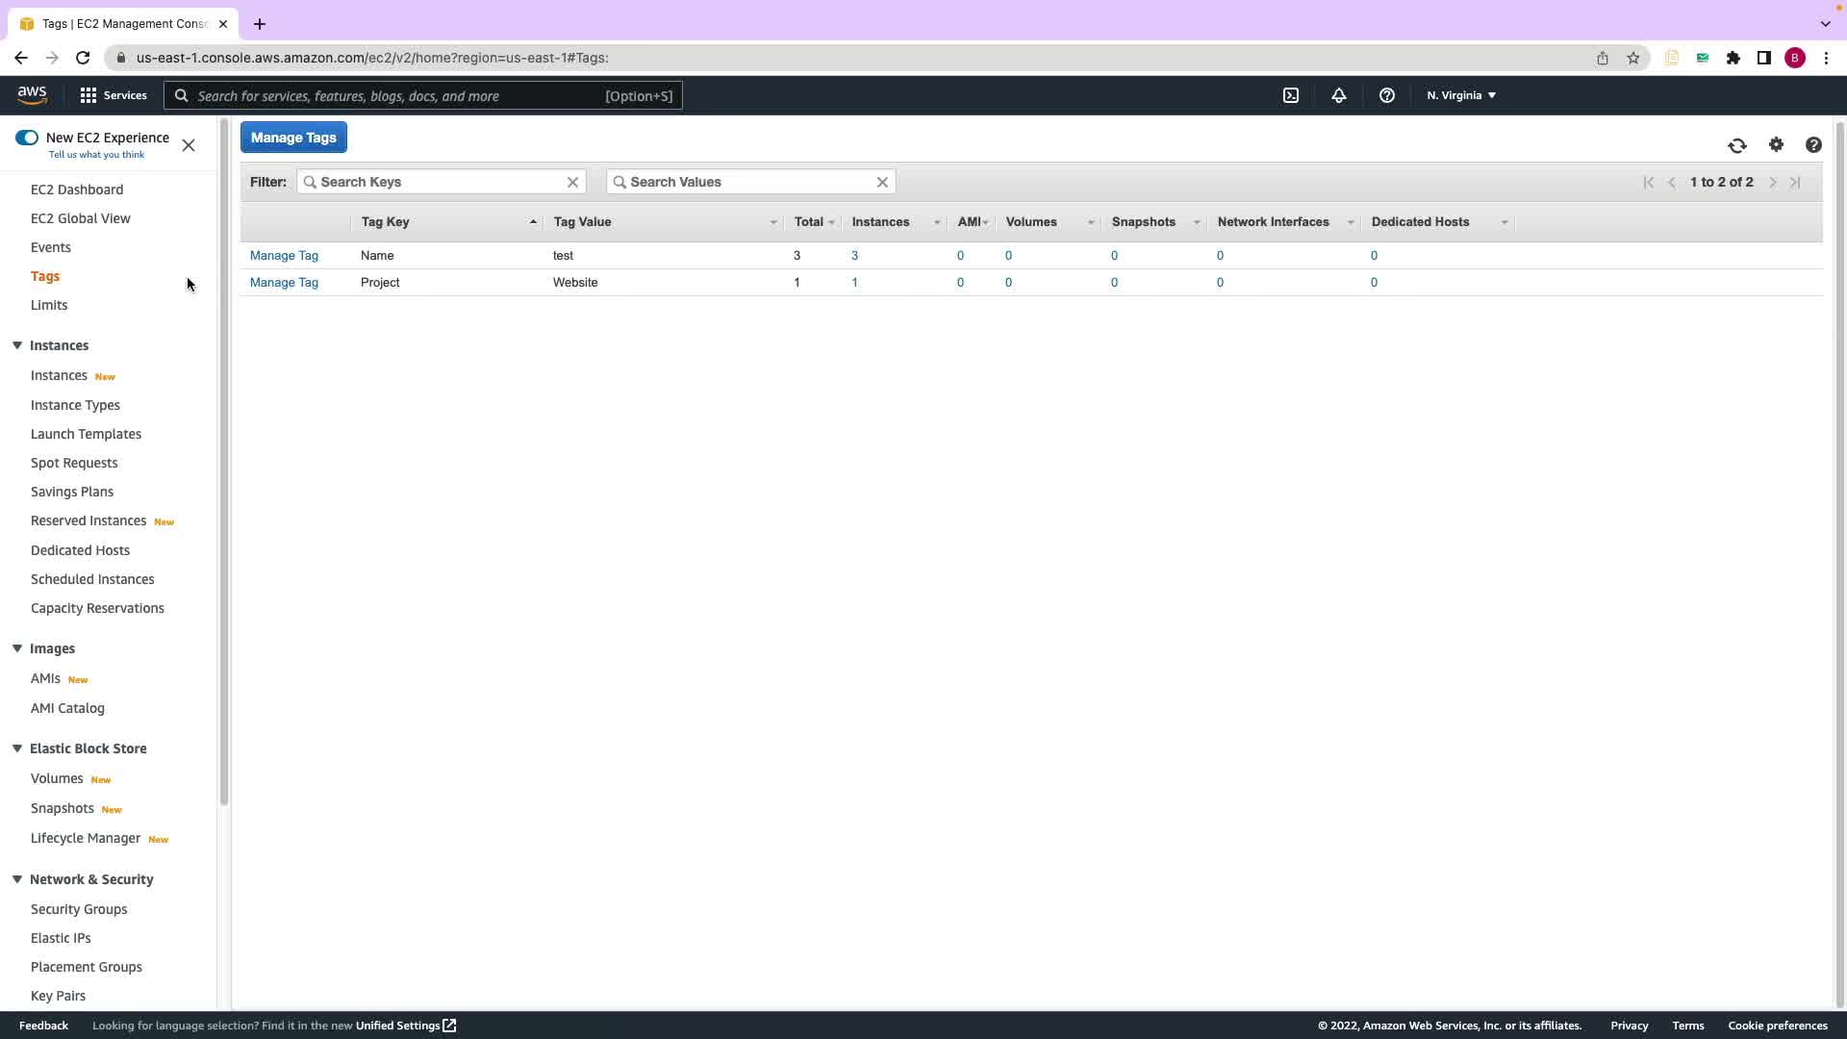Open EC2 Dashboard in sidebar
1847x1039 pixels.
click(x=77, y=190)
